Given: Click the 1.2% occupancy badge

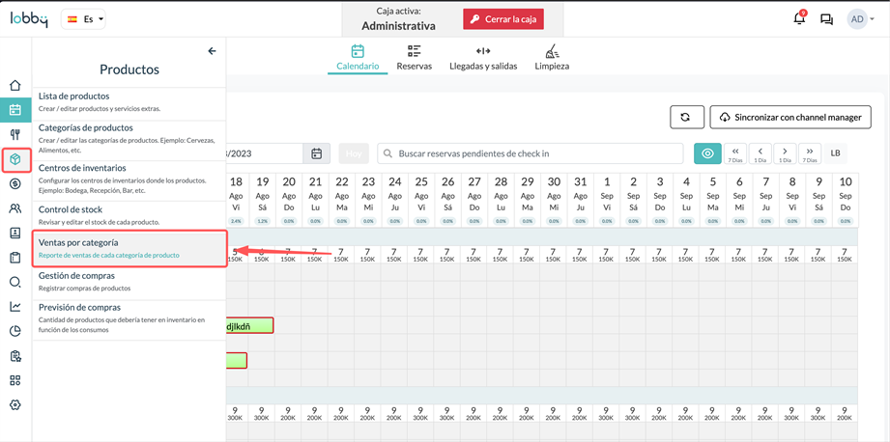Looking at the screenshot, I should (x=262, y=221).
